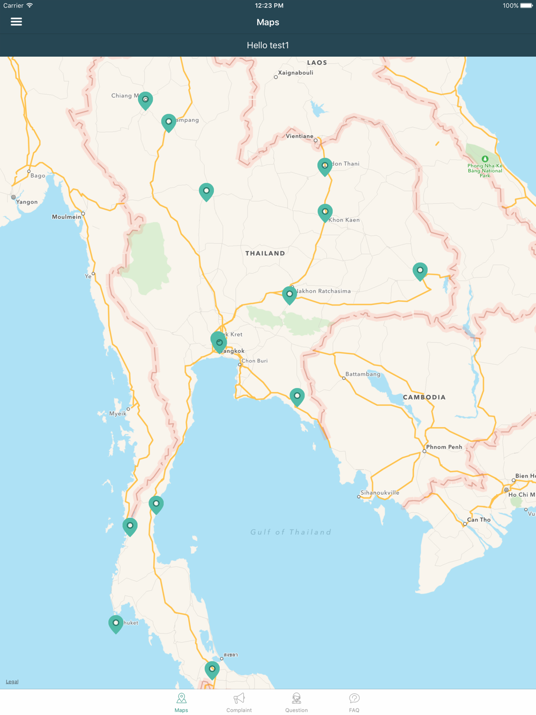Switch to the Complaint tab
Image resolution: width=536 pixels, height=715 pixels.
(239, 702)
